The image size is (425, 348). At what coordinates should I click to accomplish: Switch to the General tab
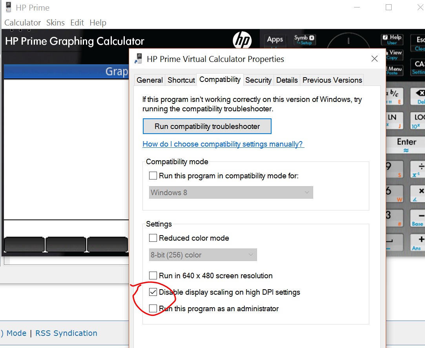[x=150, y=80]
